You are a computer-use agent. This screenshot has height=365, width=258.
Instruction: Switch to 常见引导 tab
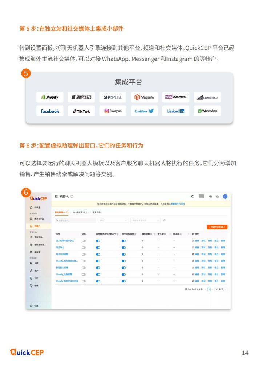click(x=96, y=212)
